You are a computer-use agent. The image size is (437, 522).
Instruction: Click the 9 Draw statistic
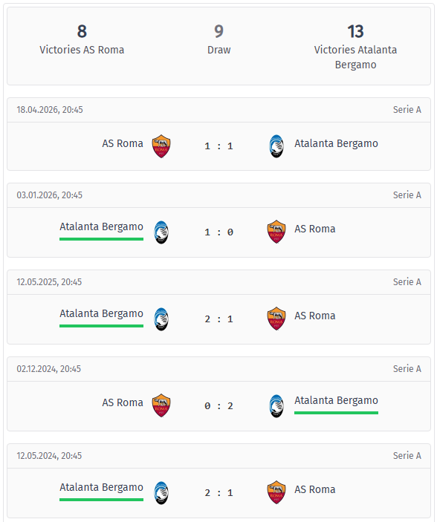point(218,39)
